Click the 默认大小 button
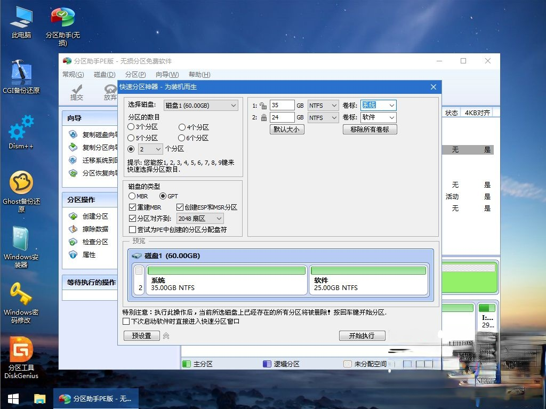This screenshot has height=409, width=546. coord(287,129)
